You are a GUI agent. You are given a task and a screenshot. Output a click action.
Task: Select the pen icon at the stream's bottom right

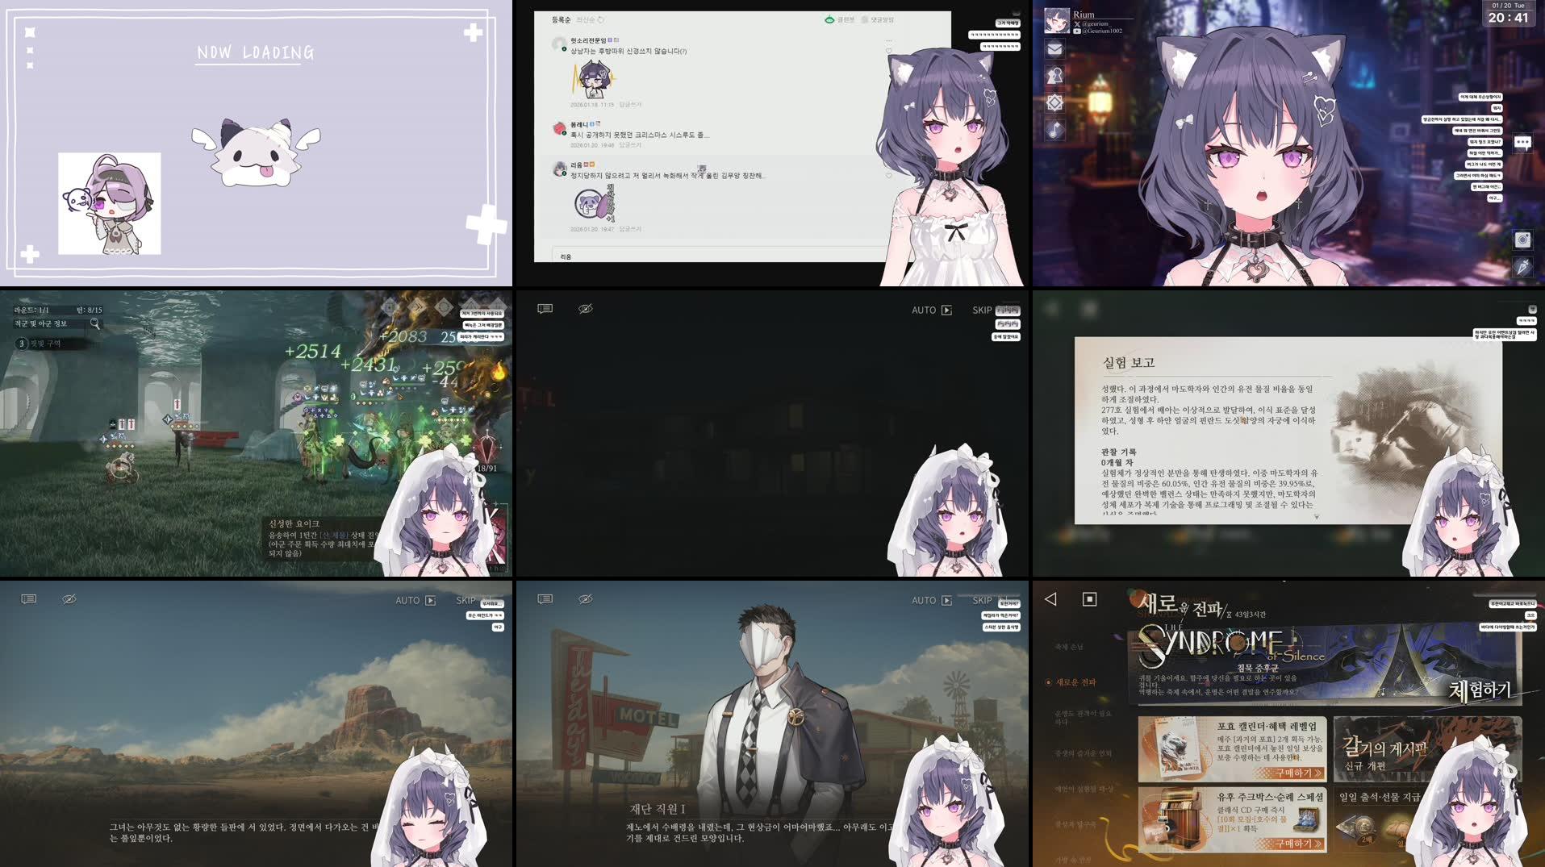(1522, 267)
